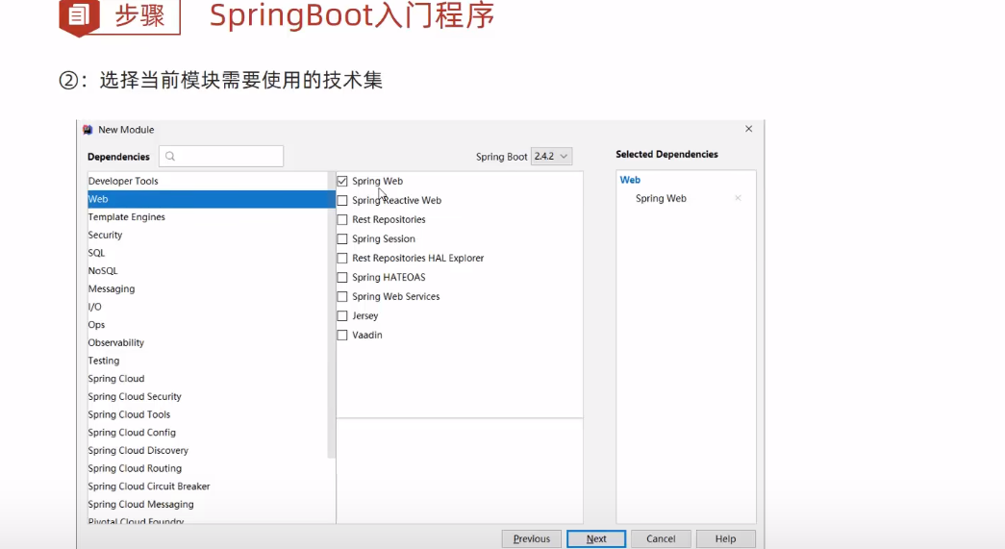
Task: Enable Rest Repositories HAL Explorer checkbox
Action: (x=342, y=259)
